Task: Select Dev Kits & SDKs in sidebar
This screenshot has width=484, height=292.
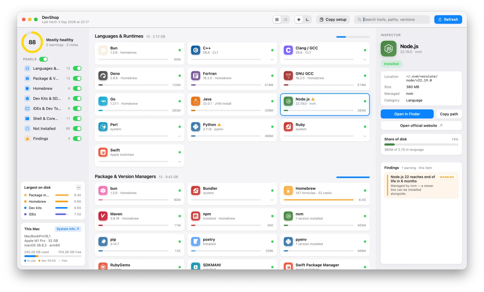Action: pos(47,98)
